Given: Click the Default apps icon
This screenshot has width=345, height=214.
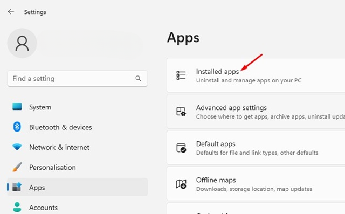Looking at the screenshot, I should coord(181,148).
